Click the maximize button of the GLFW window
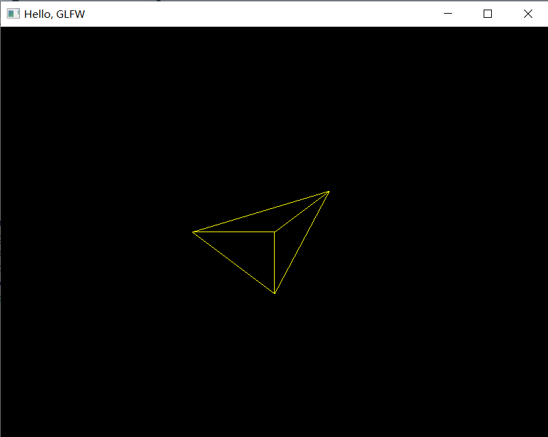The height and width of the screenshot is (437, 548). tap(488, 13)
